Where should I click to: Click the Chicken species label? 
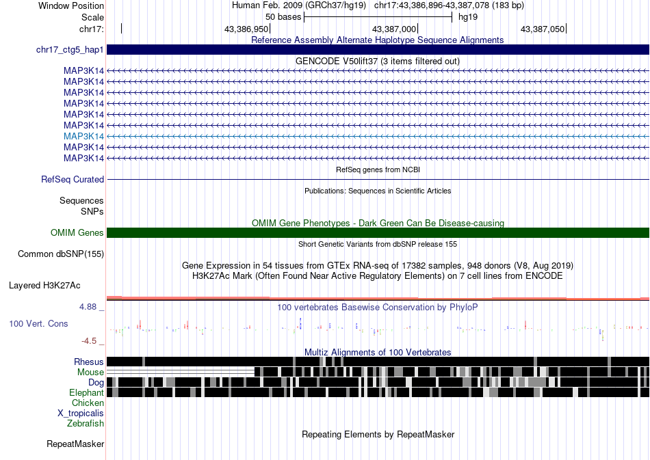point(88,403)
